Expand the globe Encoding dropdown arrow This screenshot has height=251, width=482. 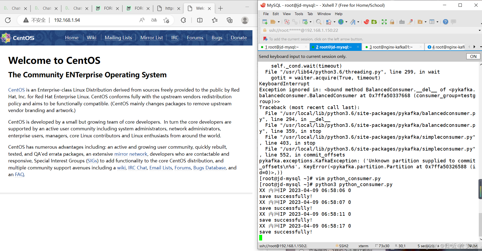click(346, 22)
